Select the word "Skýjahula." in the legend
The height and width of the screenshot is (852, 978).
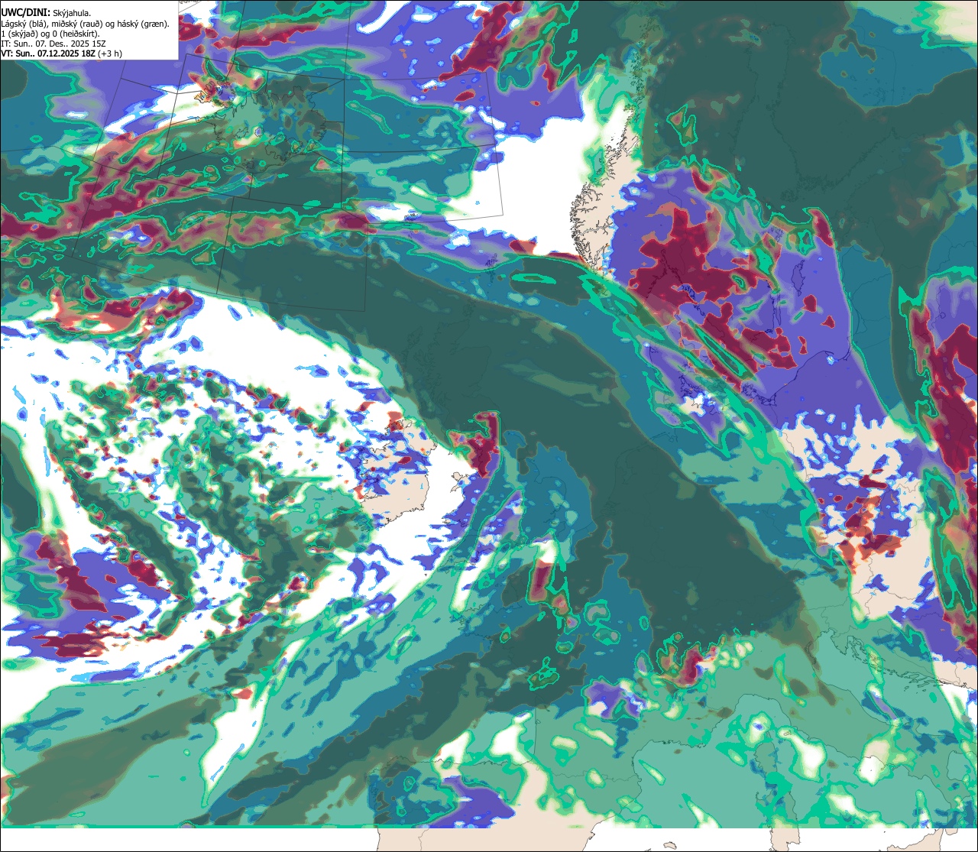[72, 13]
